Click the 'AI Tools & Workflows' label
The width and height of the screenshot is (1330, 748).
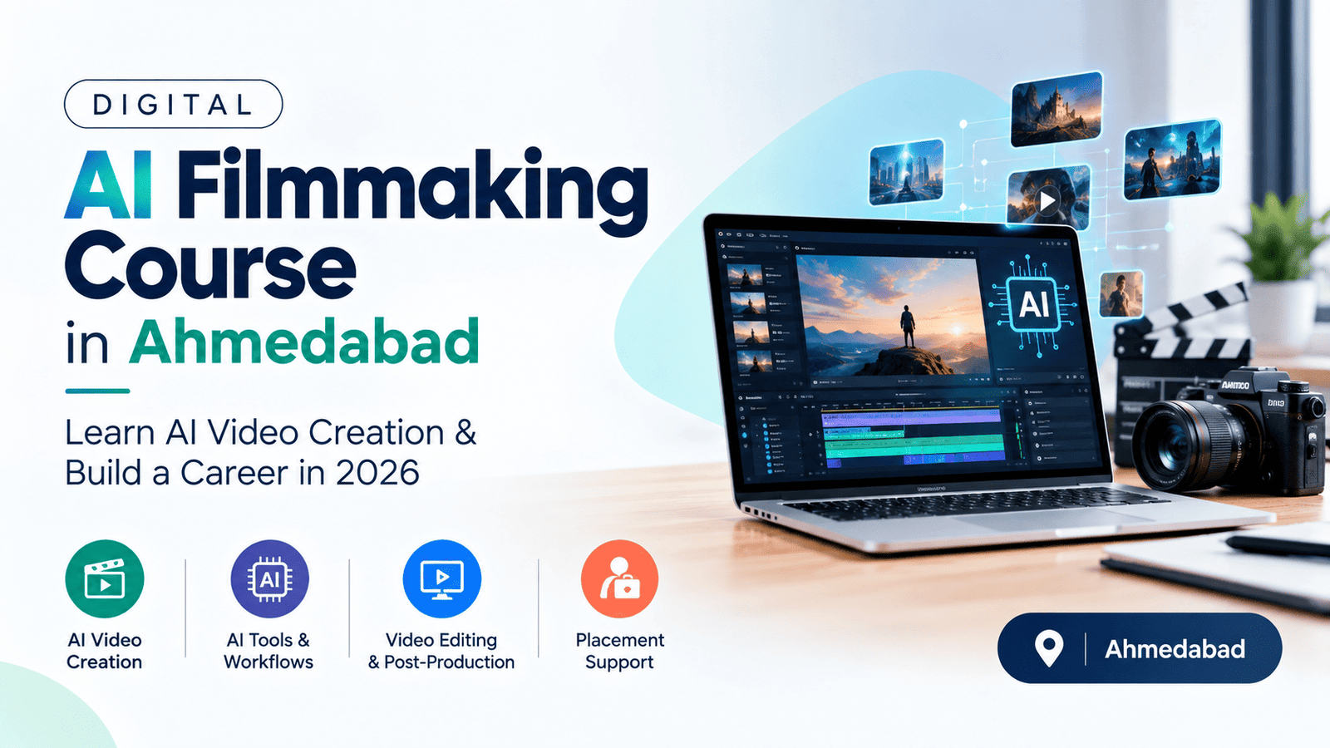coord(268,651)
